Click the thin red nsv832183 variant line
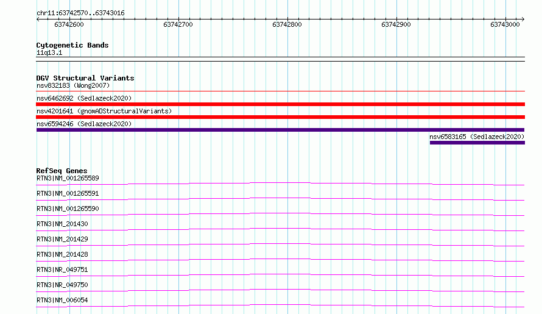 point(280,91)
